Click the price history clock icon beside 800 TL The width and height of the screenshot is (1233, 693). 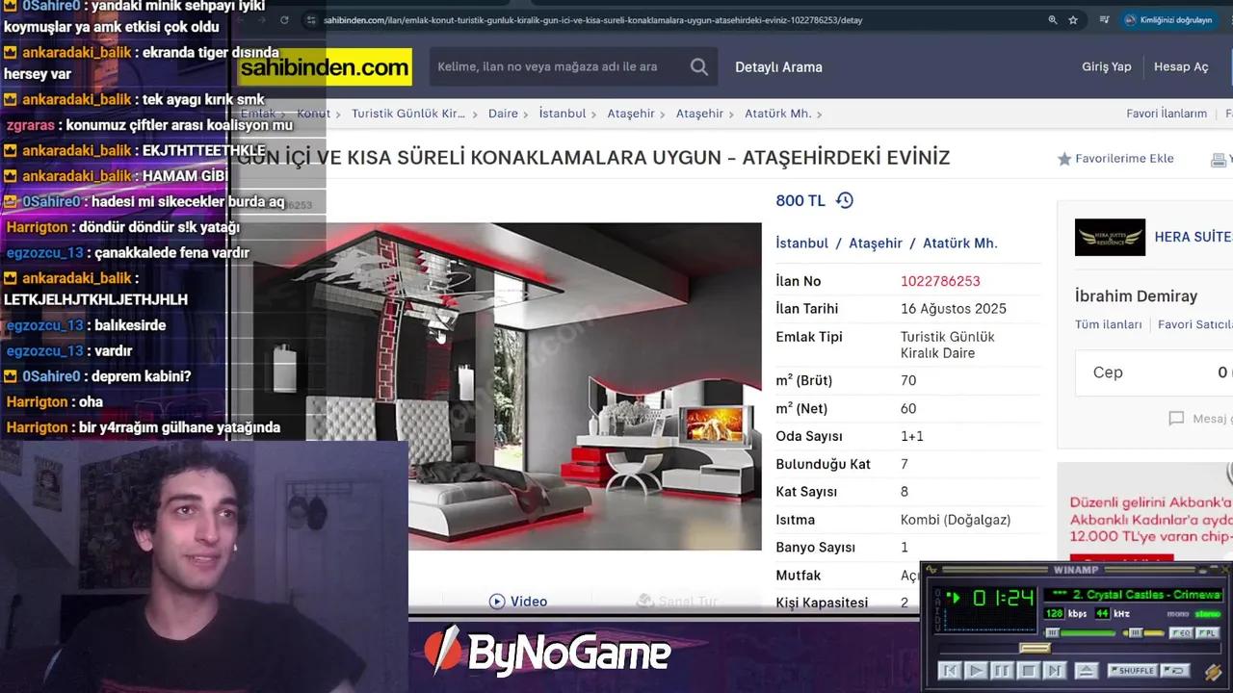[x=845, y=200]
